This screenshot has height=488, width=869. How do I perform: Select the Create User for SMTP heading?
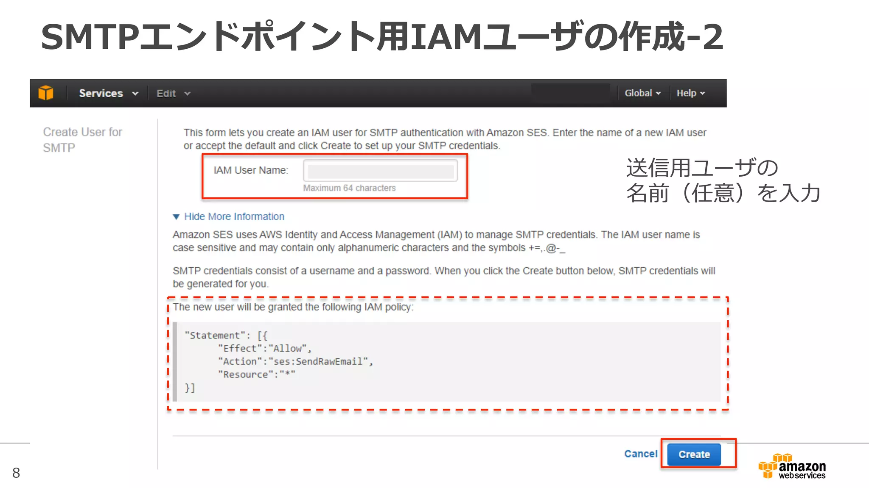82,140
